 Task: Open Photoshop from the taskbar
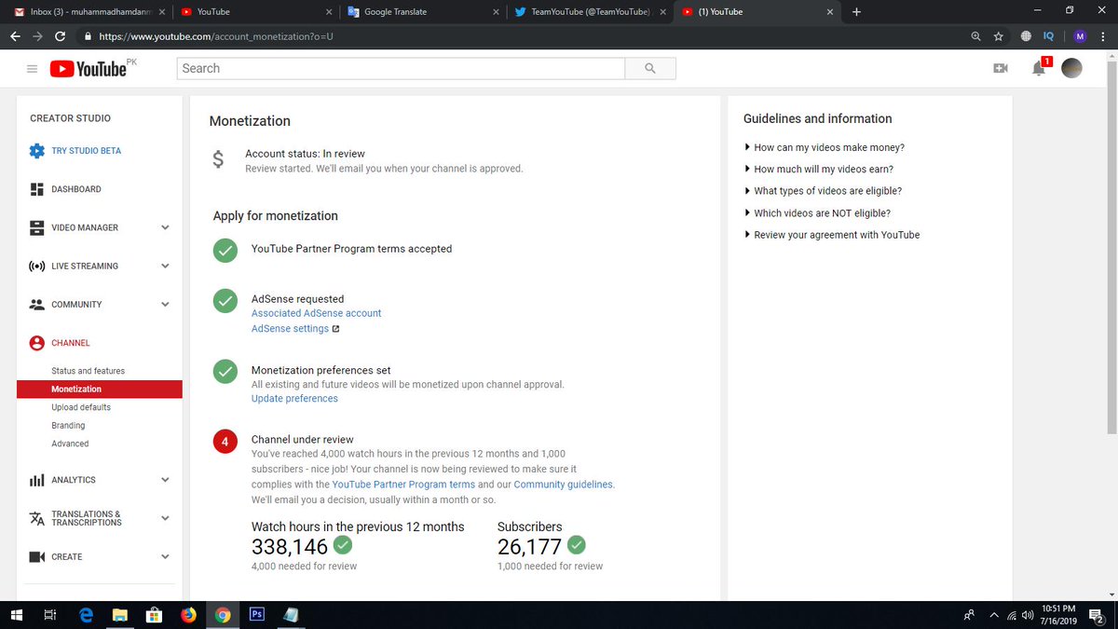pos(257,614)
